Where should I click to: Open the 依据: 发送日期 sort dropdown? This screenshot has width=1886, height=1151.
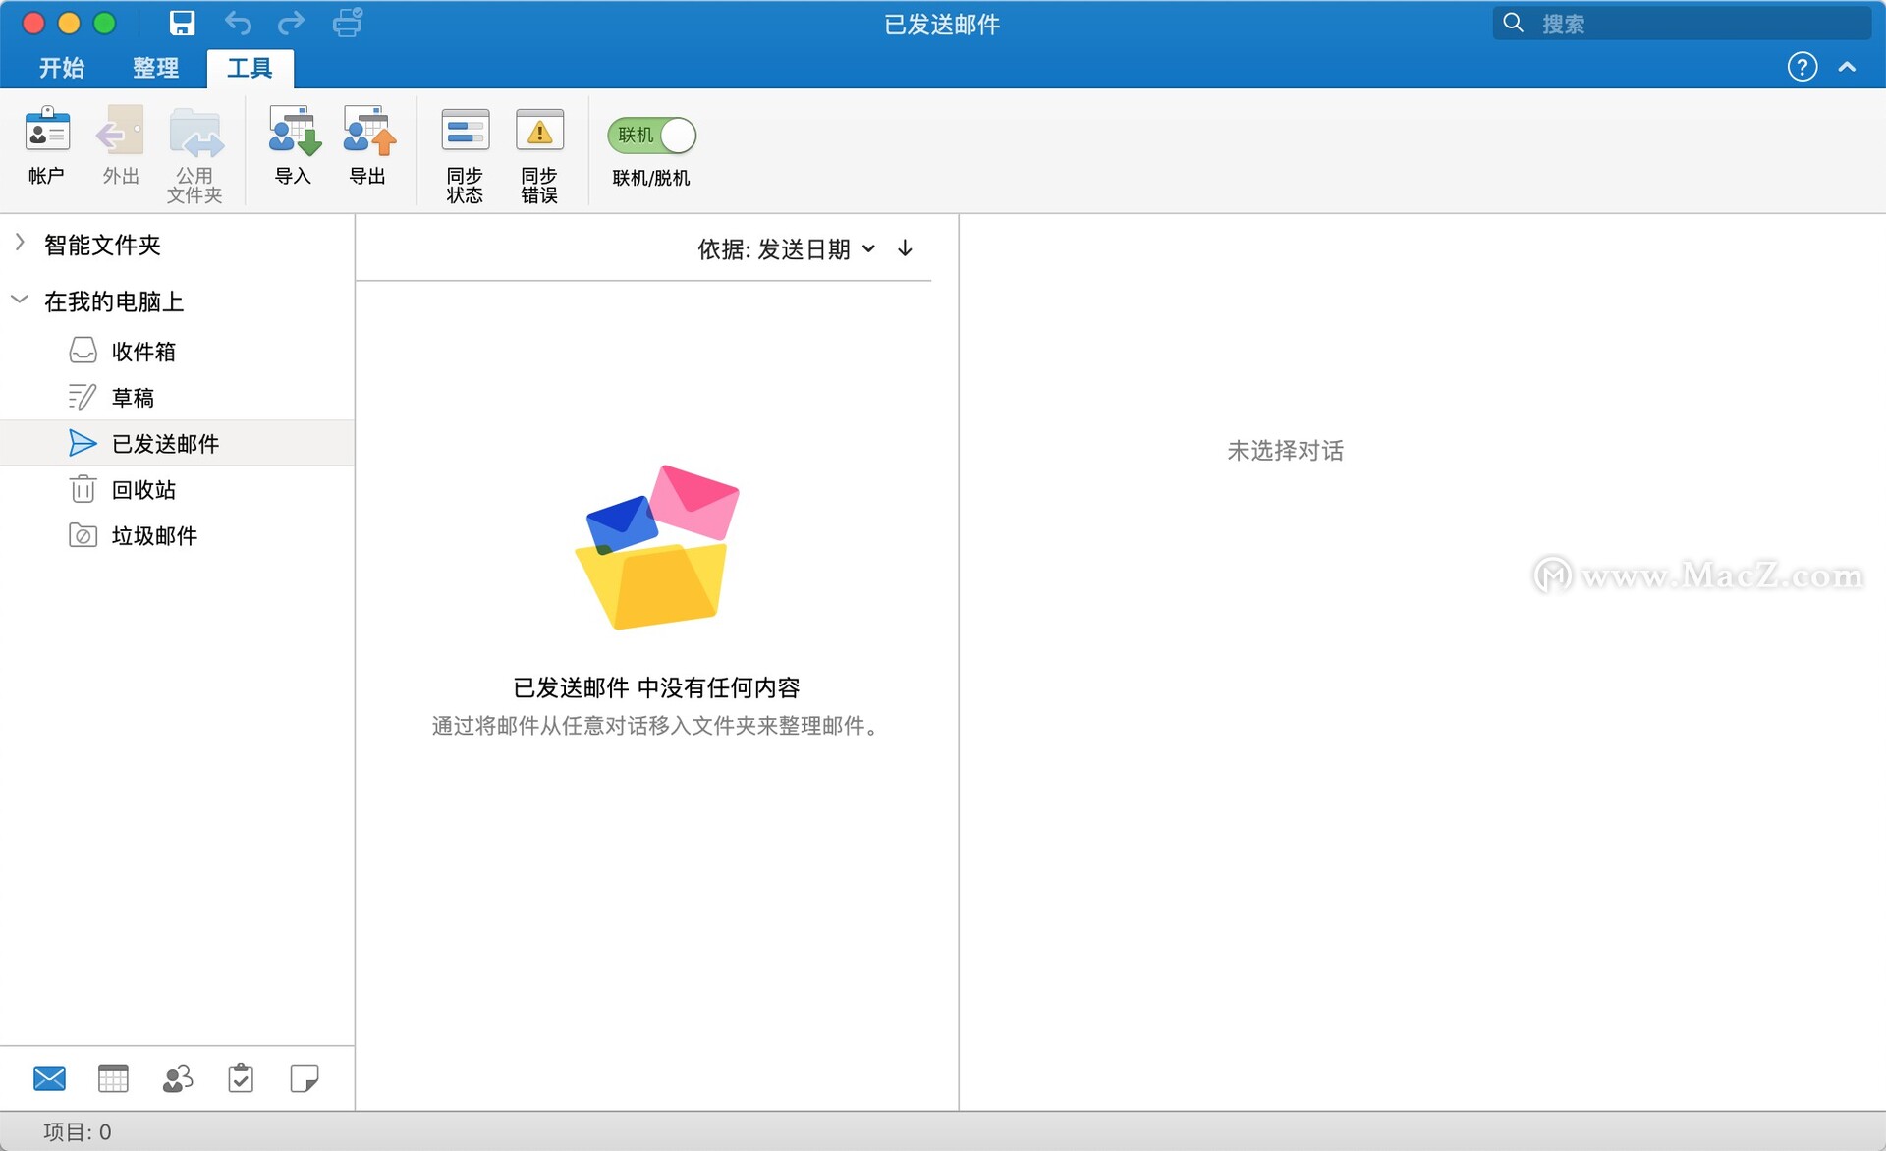786,249
